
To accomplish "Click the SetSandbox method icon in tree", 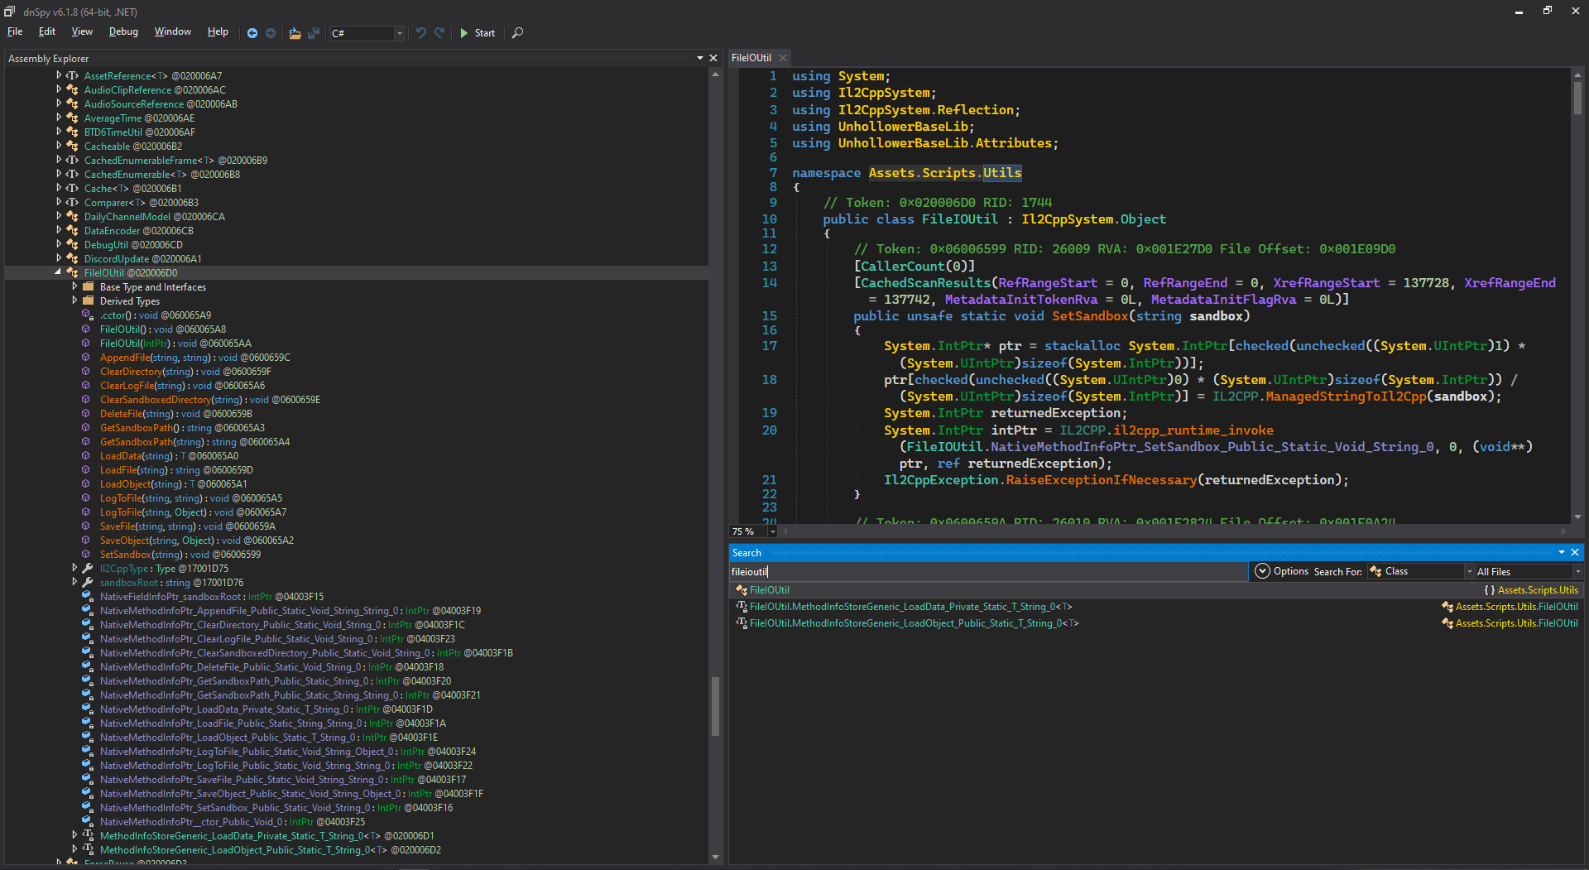I will coord(87,554).
